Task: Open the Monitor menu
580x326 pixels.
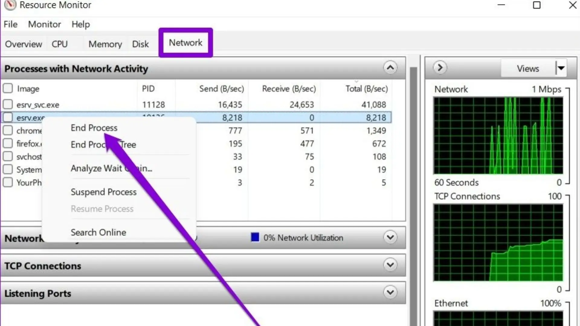Action: pyautogui.click(x=44, y=24)
